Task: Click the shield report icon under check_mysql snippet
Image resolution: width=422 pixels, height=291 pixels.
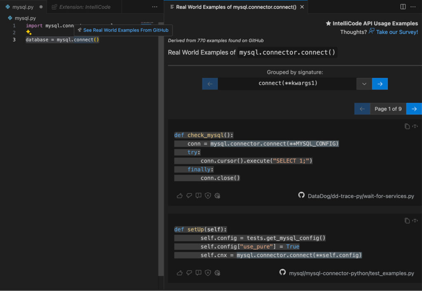Action: click(x=208, y=196)
